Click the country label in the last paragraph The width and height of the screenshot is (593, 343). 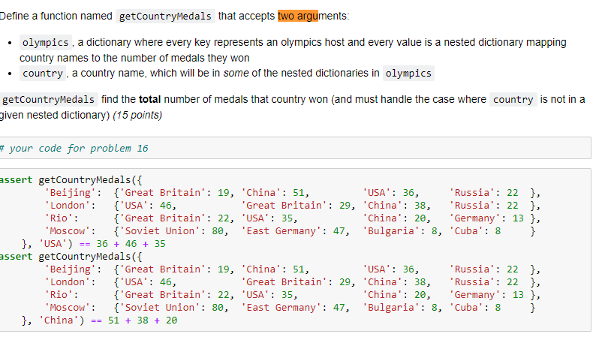point(513,100)
